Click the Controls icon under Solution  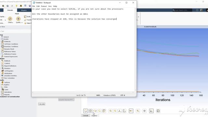click(2, 63)
